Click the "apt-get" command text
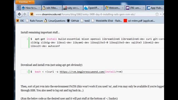 coord(40,39)
